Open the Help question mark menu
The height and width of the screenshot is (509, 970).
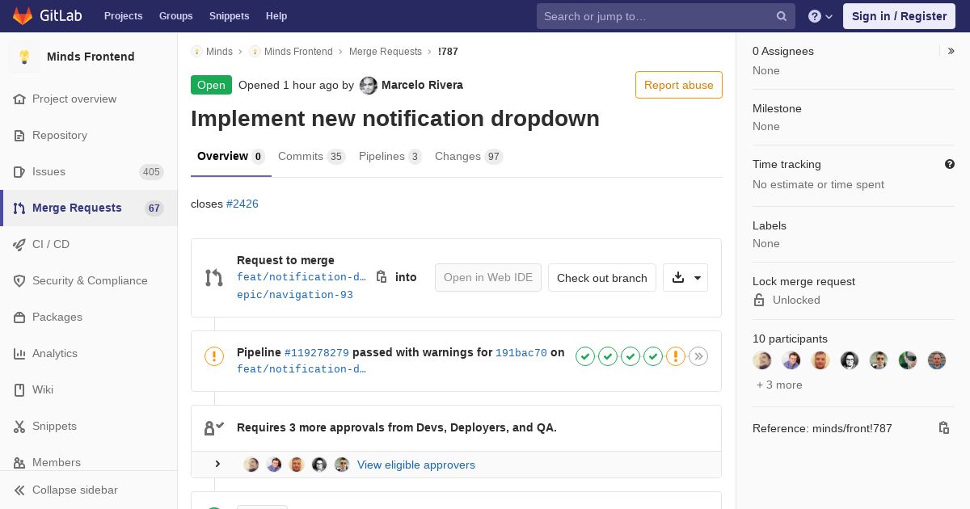coord(820,16)
